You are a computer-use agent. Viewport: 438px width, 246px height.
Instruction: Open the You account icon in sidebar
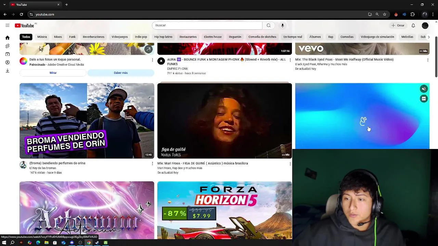7,63
